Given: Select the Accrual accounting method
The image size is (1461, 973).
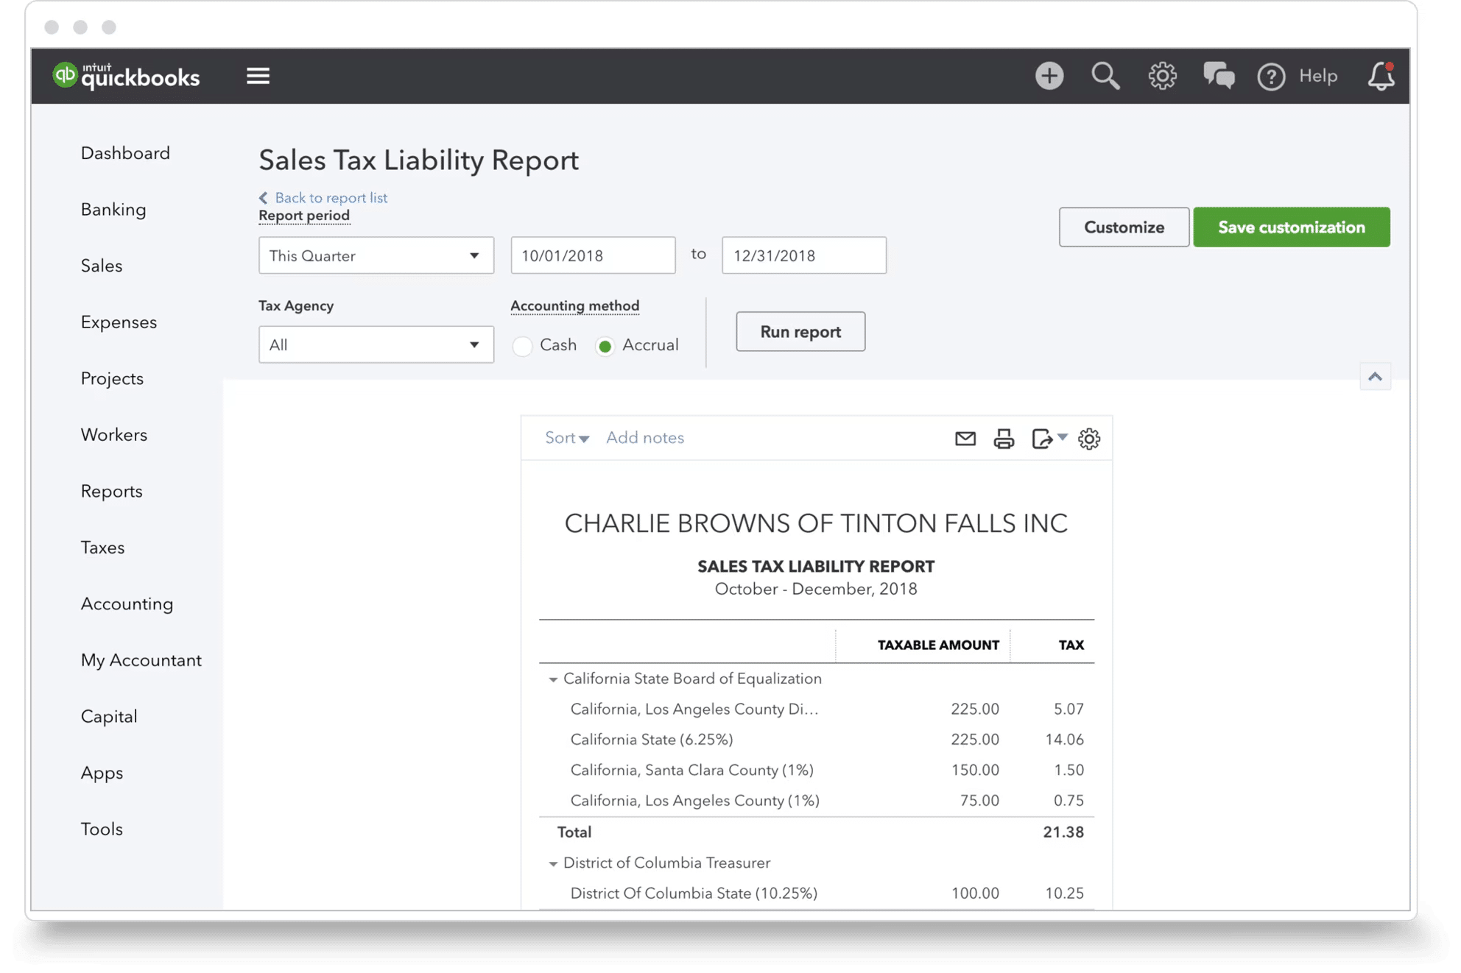Looking at the screenshot, I should click(605, 345).
